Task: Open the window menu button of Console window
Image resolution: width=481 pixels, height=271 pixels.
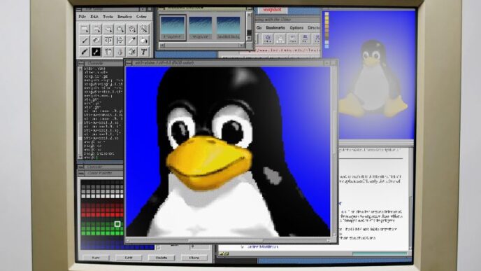Action: tap(80, 63)
